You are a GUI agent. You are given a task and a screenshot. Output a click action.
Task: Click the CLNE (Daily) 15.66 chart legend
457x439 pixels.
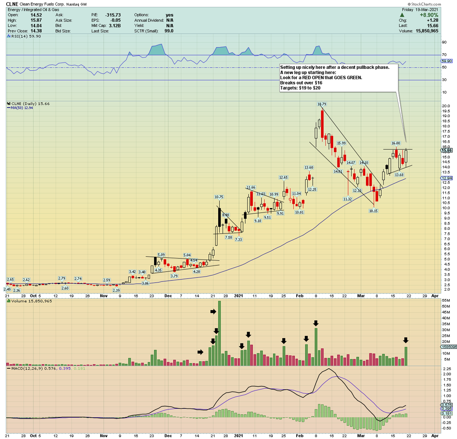(30, 103)
